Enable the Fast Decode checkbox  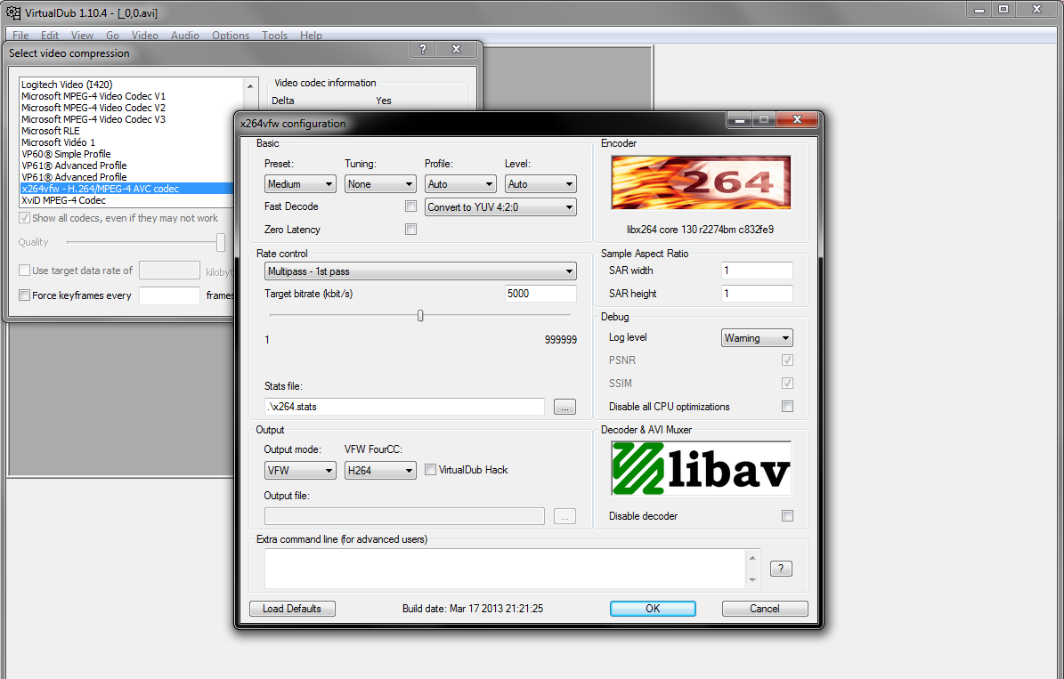pyautogui.click(x=410, y=206)
